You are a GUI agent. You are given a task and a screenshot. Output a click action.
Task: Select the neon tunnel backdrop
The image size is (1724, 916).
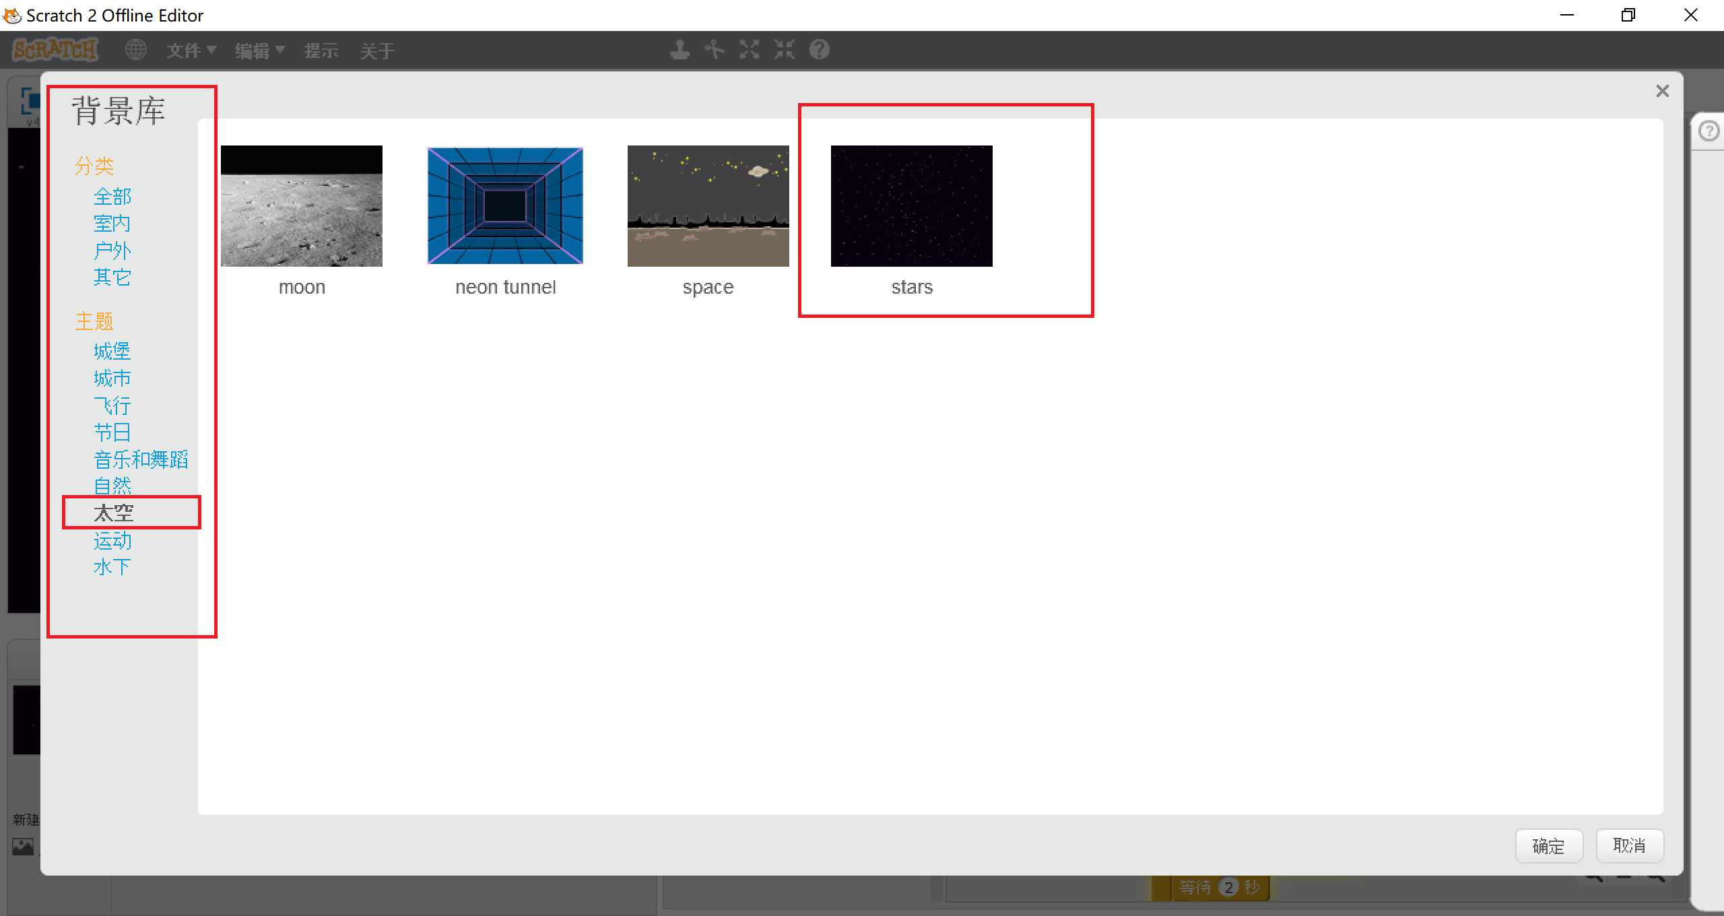[505, 206]
